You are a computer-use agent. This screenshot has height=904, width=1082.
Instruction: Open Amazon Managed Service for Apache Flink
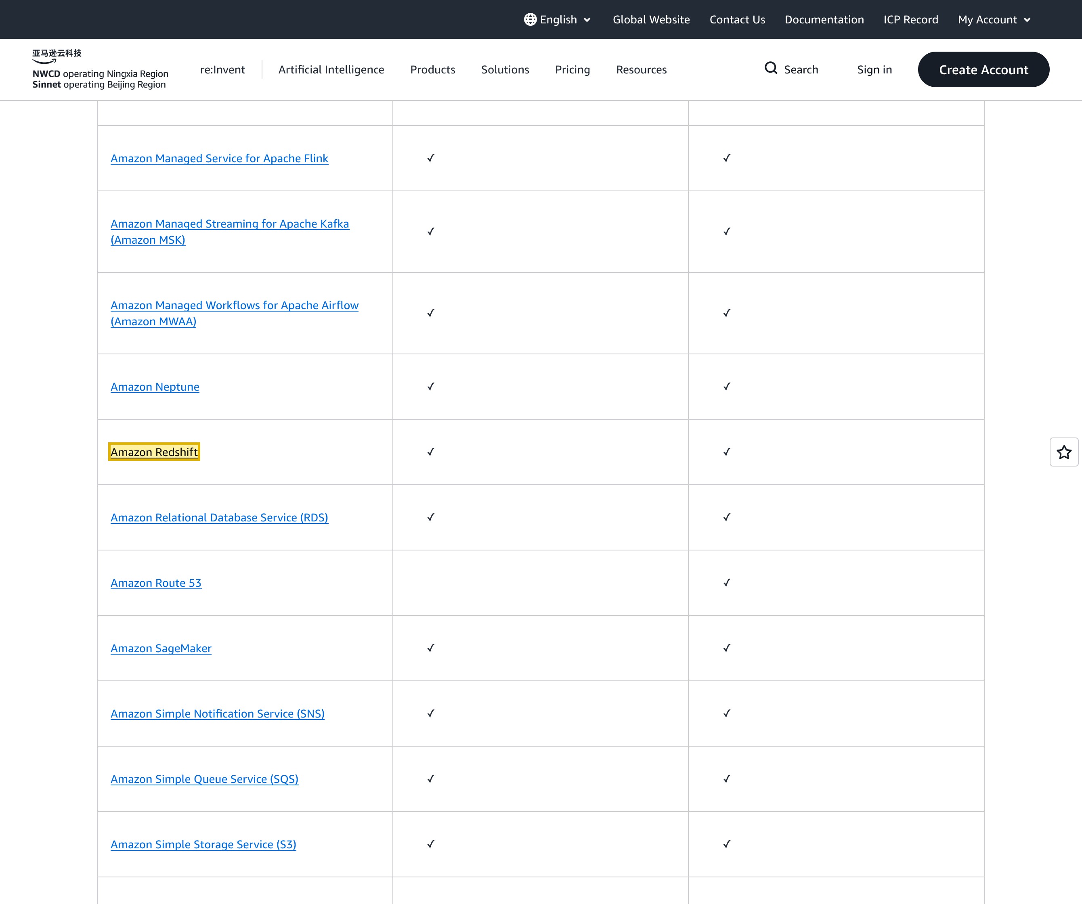[220, 158]
